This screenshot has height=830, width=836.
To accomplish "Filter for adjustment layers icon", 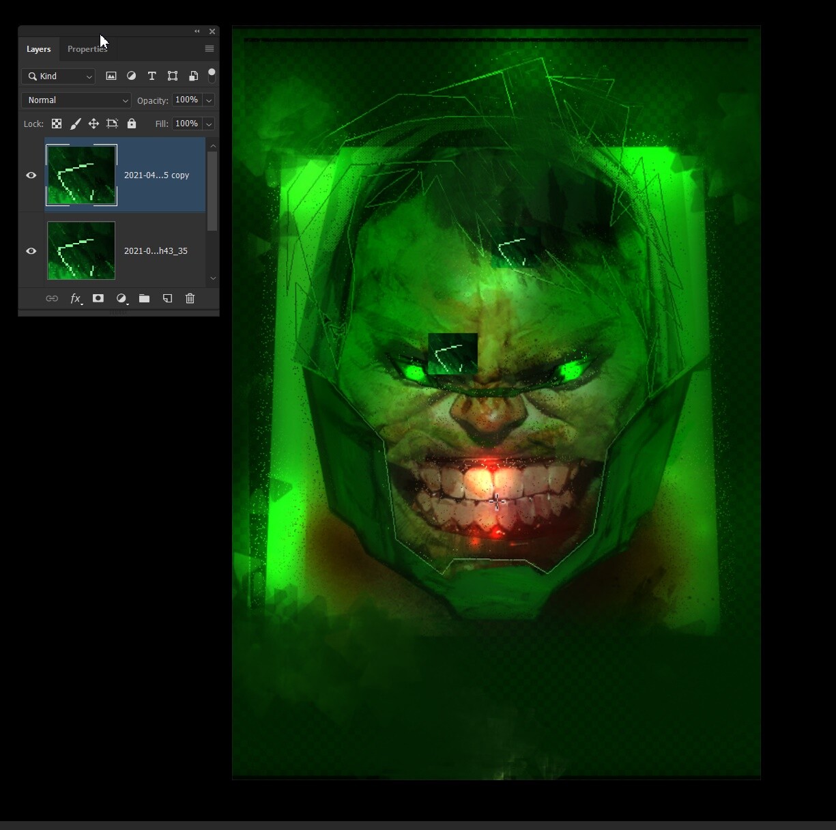I will (x=132, y=76).
